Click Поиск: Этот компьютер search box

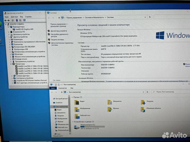[x=171, y=92]
